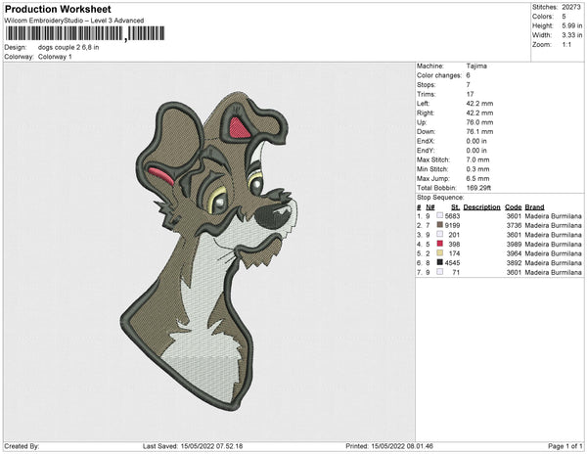Image resolution: width=587 pixels, height=454 pixels.
Task: Click the 'Created By:' footer label
Action: click(x=22, y=446)
